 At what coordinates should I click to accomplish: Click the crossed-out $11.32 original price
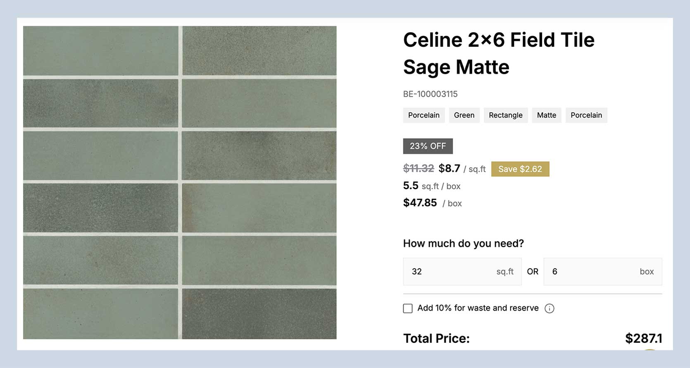[418, 169]
